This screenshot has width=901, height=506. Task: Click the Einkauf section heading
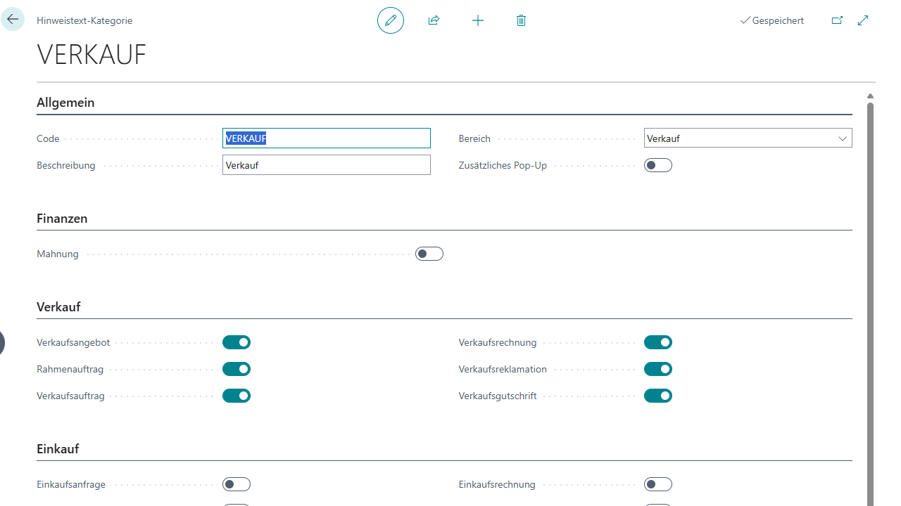58,449
